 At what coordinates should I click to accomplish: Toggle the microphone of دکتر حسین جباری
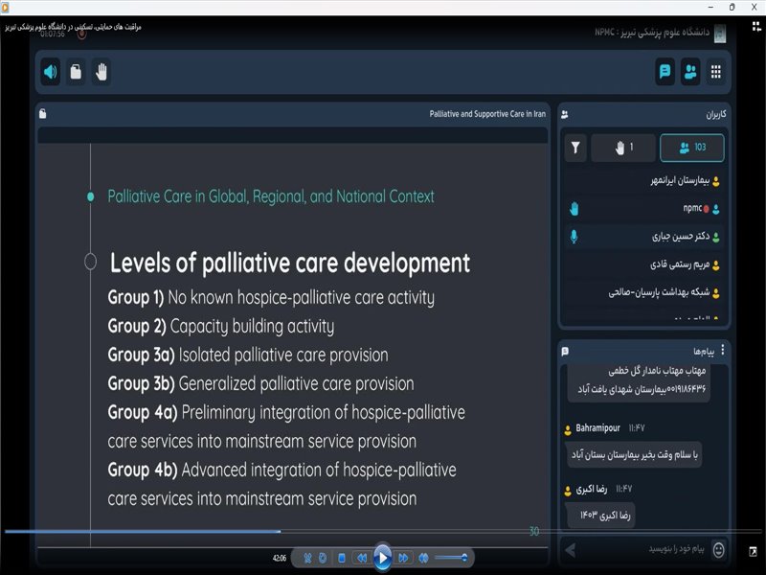pyautogui.click(x=574, y=236)
